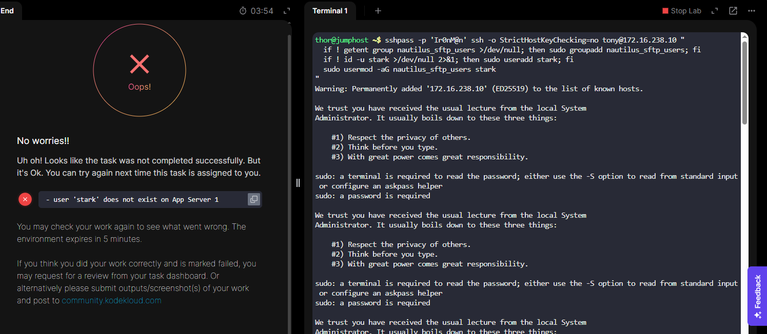
Task: Open the community.kodekloud.com link
Action: click(x=111, y=301)
